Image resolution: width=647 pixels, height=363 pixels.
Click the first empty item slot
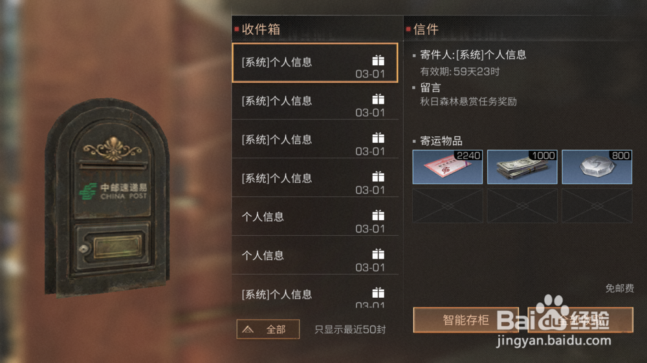click(x=447, y=205)
